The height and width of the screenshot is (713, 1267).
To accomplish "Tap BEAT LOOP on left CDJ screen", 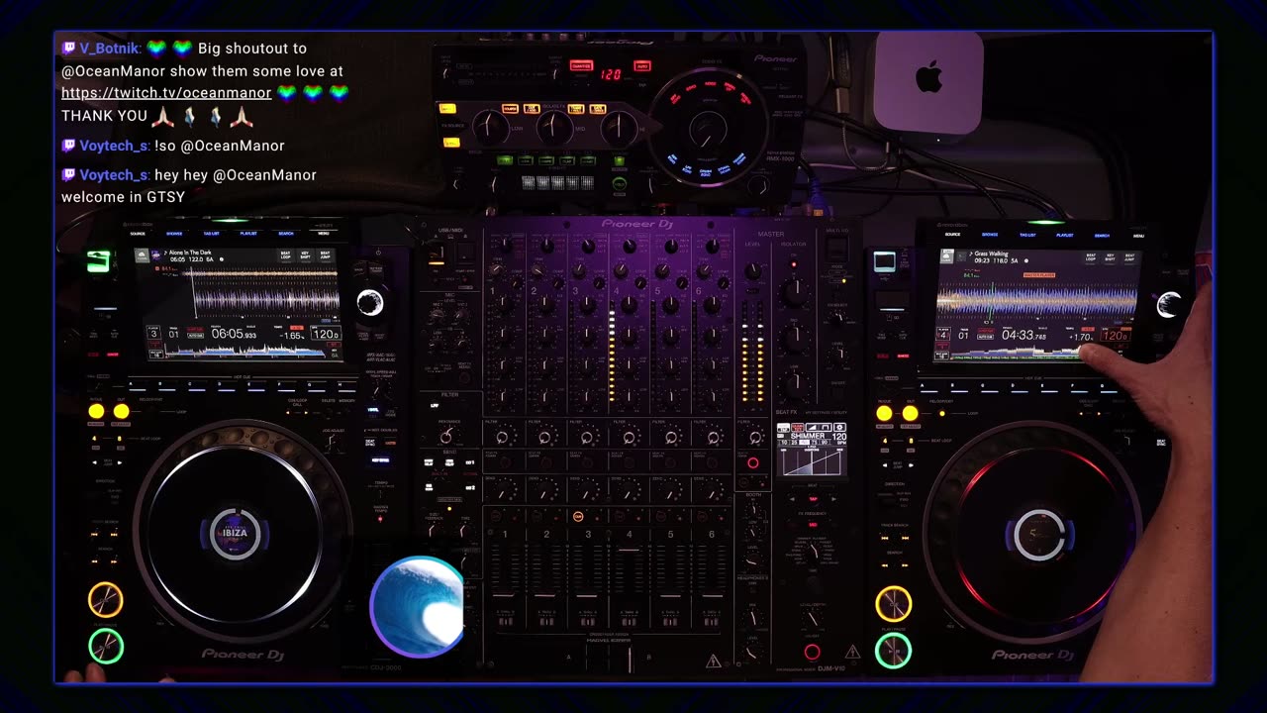I will click(286, 255).
